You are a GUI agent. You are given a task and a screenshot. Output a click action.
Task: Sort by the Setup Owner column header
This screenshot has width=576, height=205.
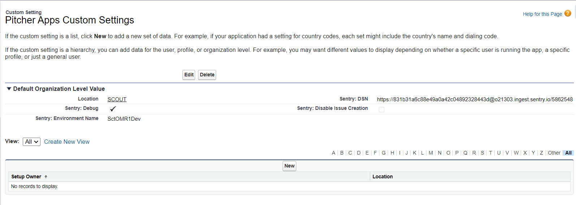coord(26,177)
